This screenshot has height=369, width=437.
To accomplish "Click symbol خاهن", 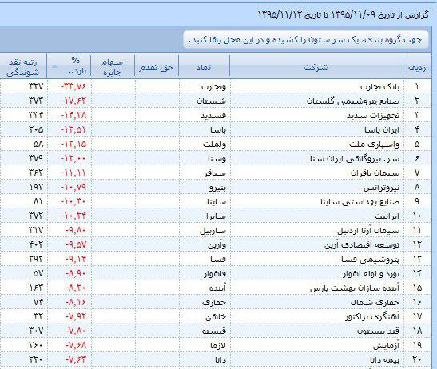I will [x=216, y=317].
